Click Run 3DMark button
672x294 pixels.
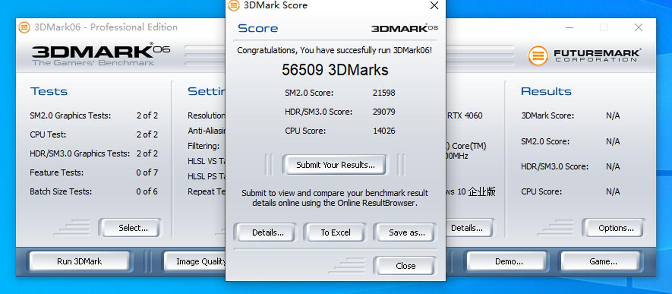point(79,261)
